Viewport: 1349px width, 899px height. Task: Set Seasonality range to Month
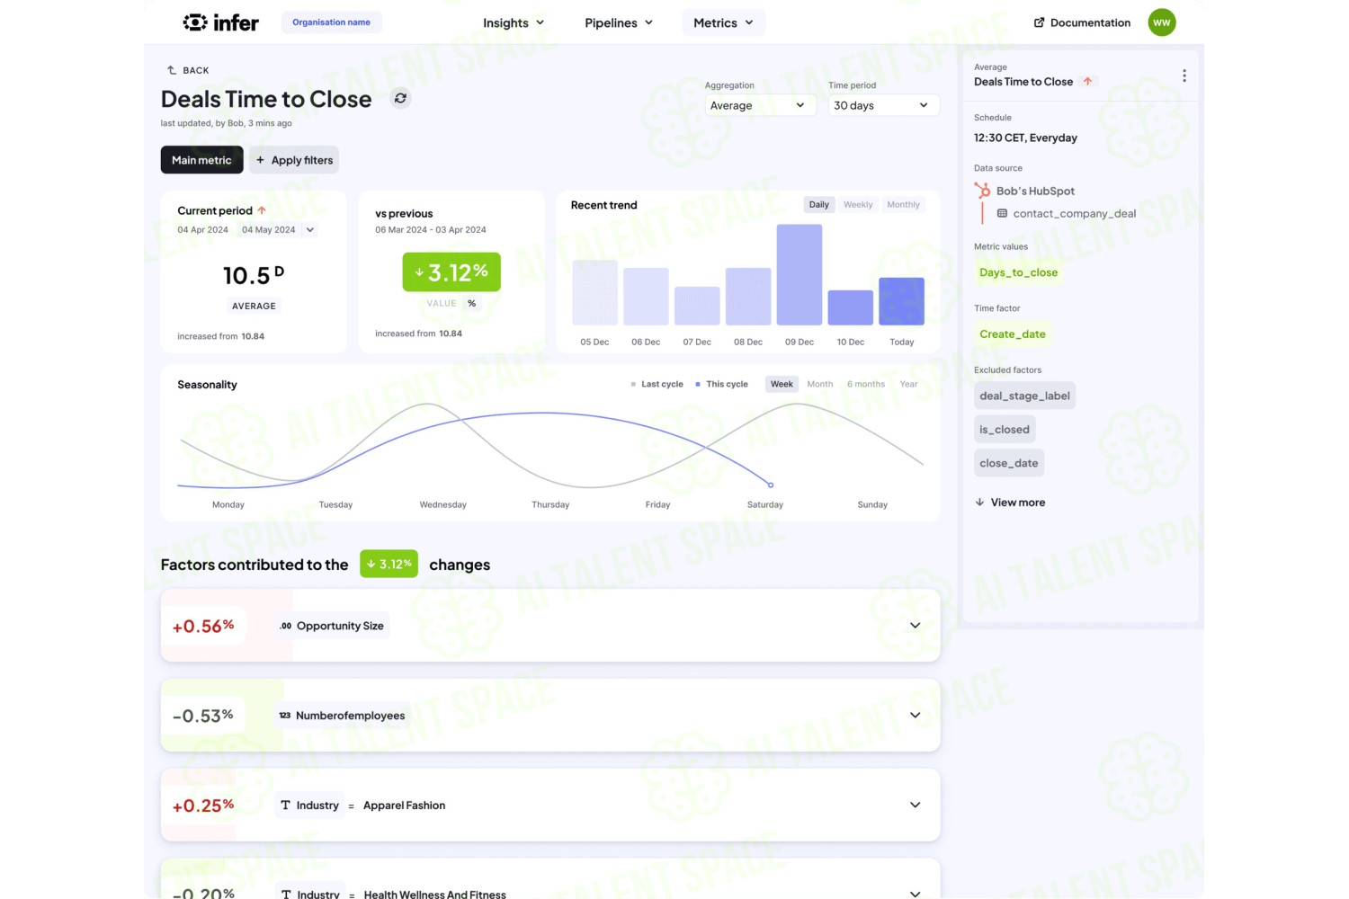pyautogui.click(x=819, y=384)
